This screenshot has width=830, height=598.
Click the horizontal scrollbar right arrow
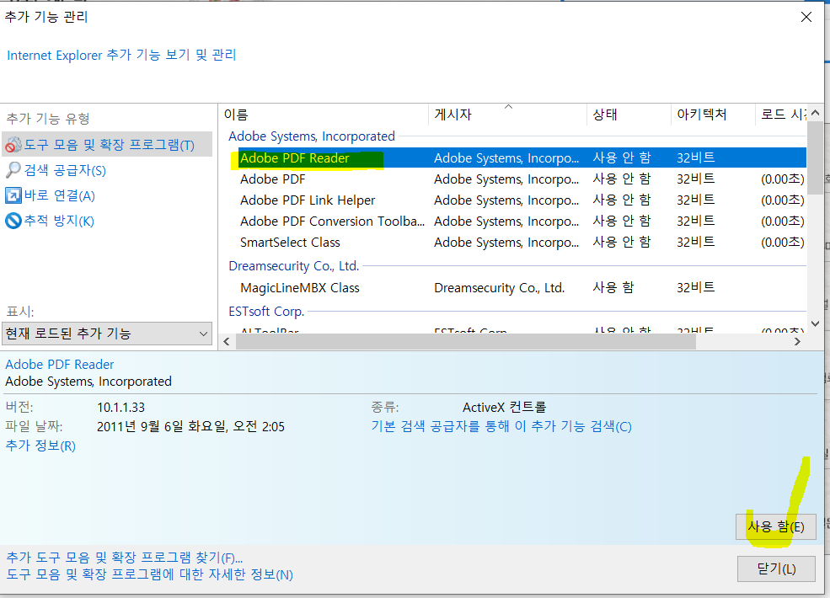(797, 342)
